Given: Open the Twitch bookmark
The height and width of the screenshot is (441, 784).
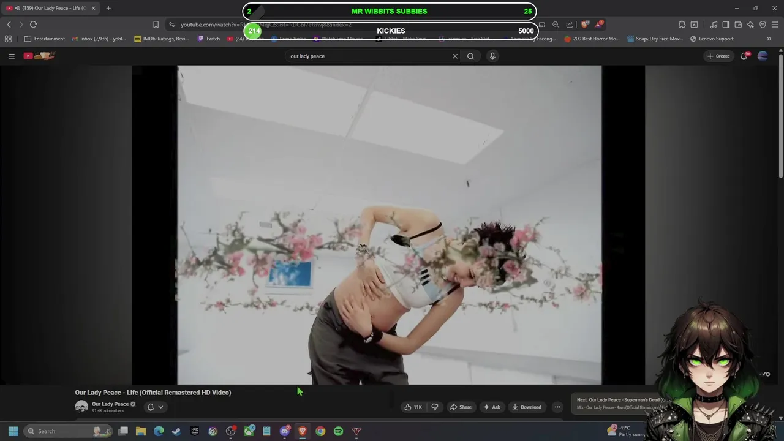Looking at the screenshot, I should (209, 39).
